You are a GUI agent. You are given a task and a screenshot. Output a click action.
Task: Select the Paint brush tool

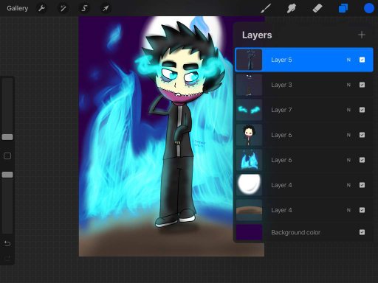click(x=266, y=8)
